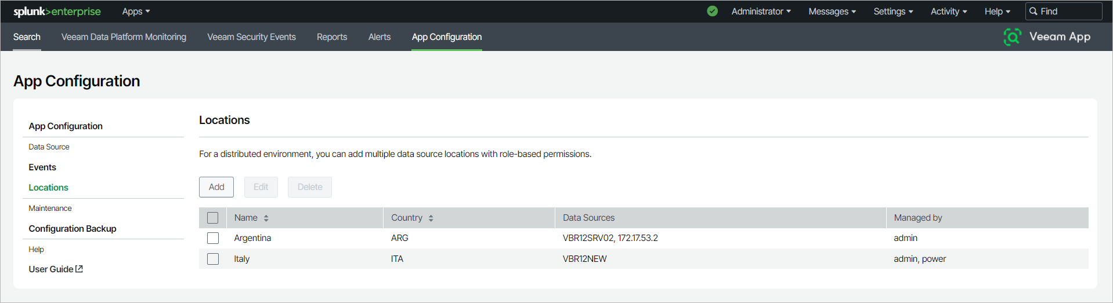Click the Country column sort arrows
This screenshot has height=303, width=1113.
pos(431,218)
